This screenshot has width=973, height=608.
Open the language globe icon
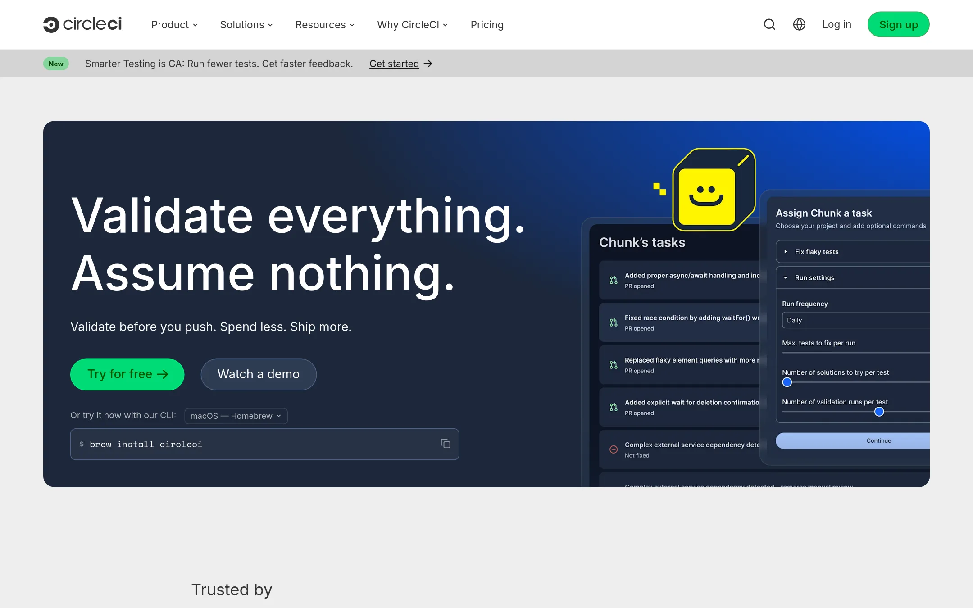(799, 24)
